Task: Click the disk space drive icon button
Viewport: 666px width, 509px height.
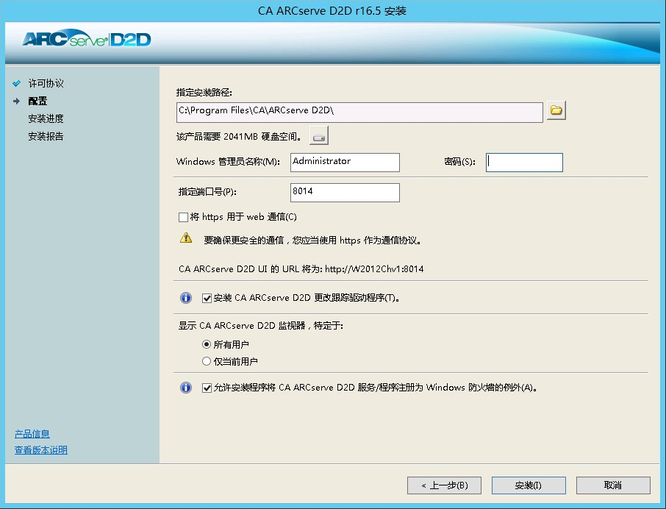Action: 318,136
